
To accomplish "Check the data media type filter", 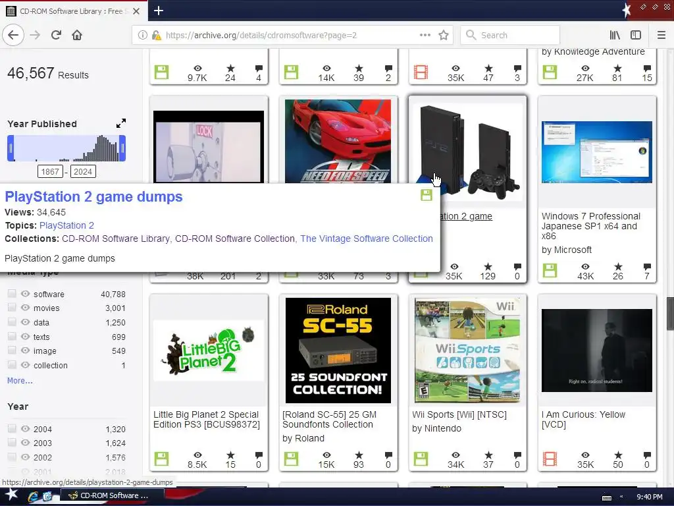I will 12,322.
